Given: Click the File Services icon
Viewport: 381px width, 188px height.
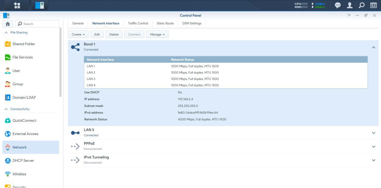Looking at the screenshot, I should coord(8,57).
